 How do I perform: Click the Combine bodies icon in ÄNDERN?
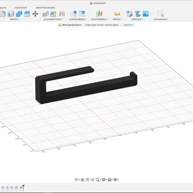[x=19, y=14]
